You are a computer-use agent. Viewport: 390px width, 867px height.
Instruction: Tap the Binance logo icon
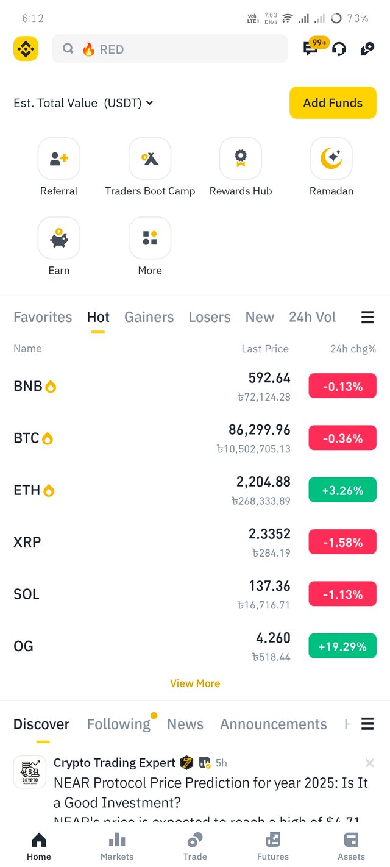coord(26,49)
